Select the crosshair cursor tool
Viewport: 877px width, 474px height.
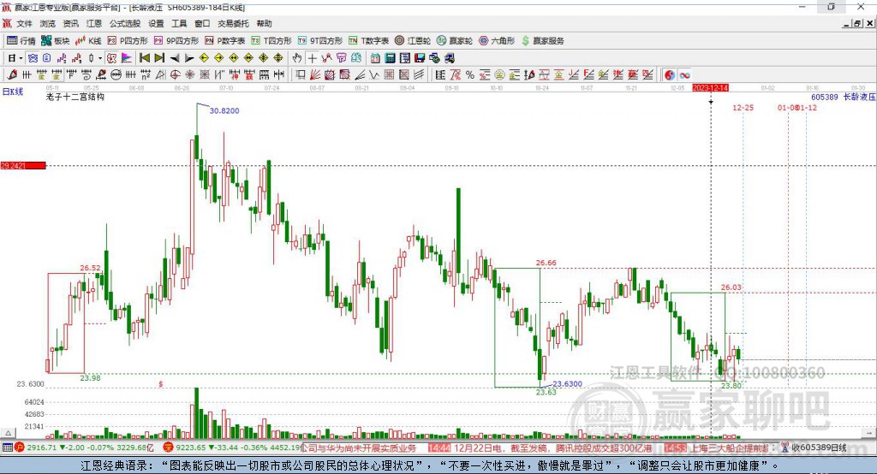click(312, 58)
